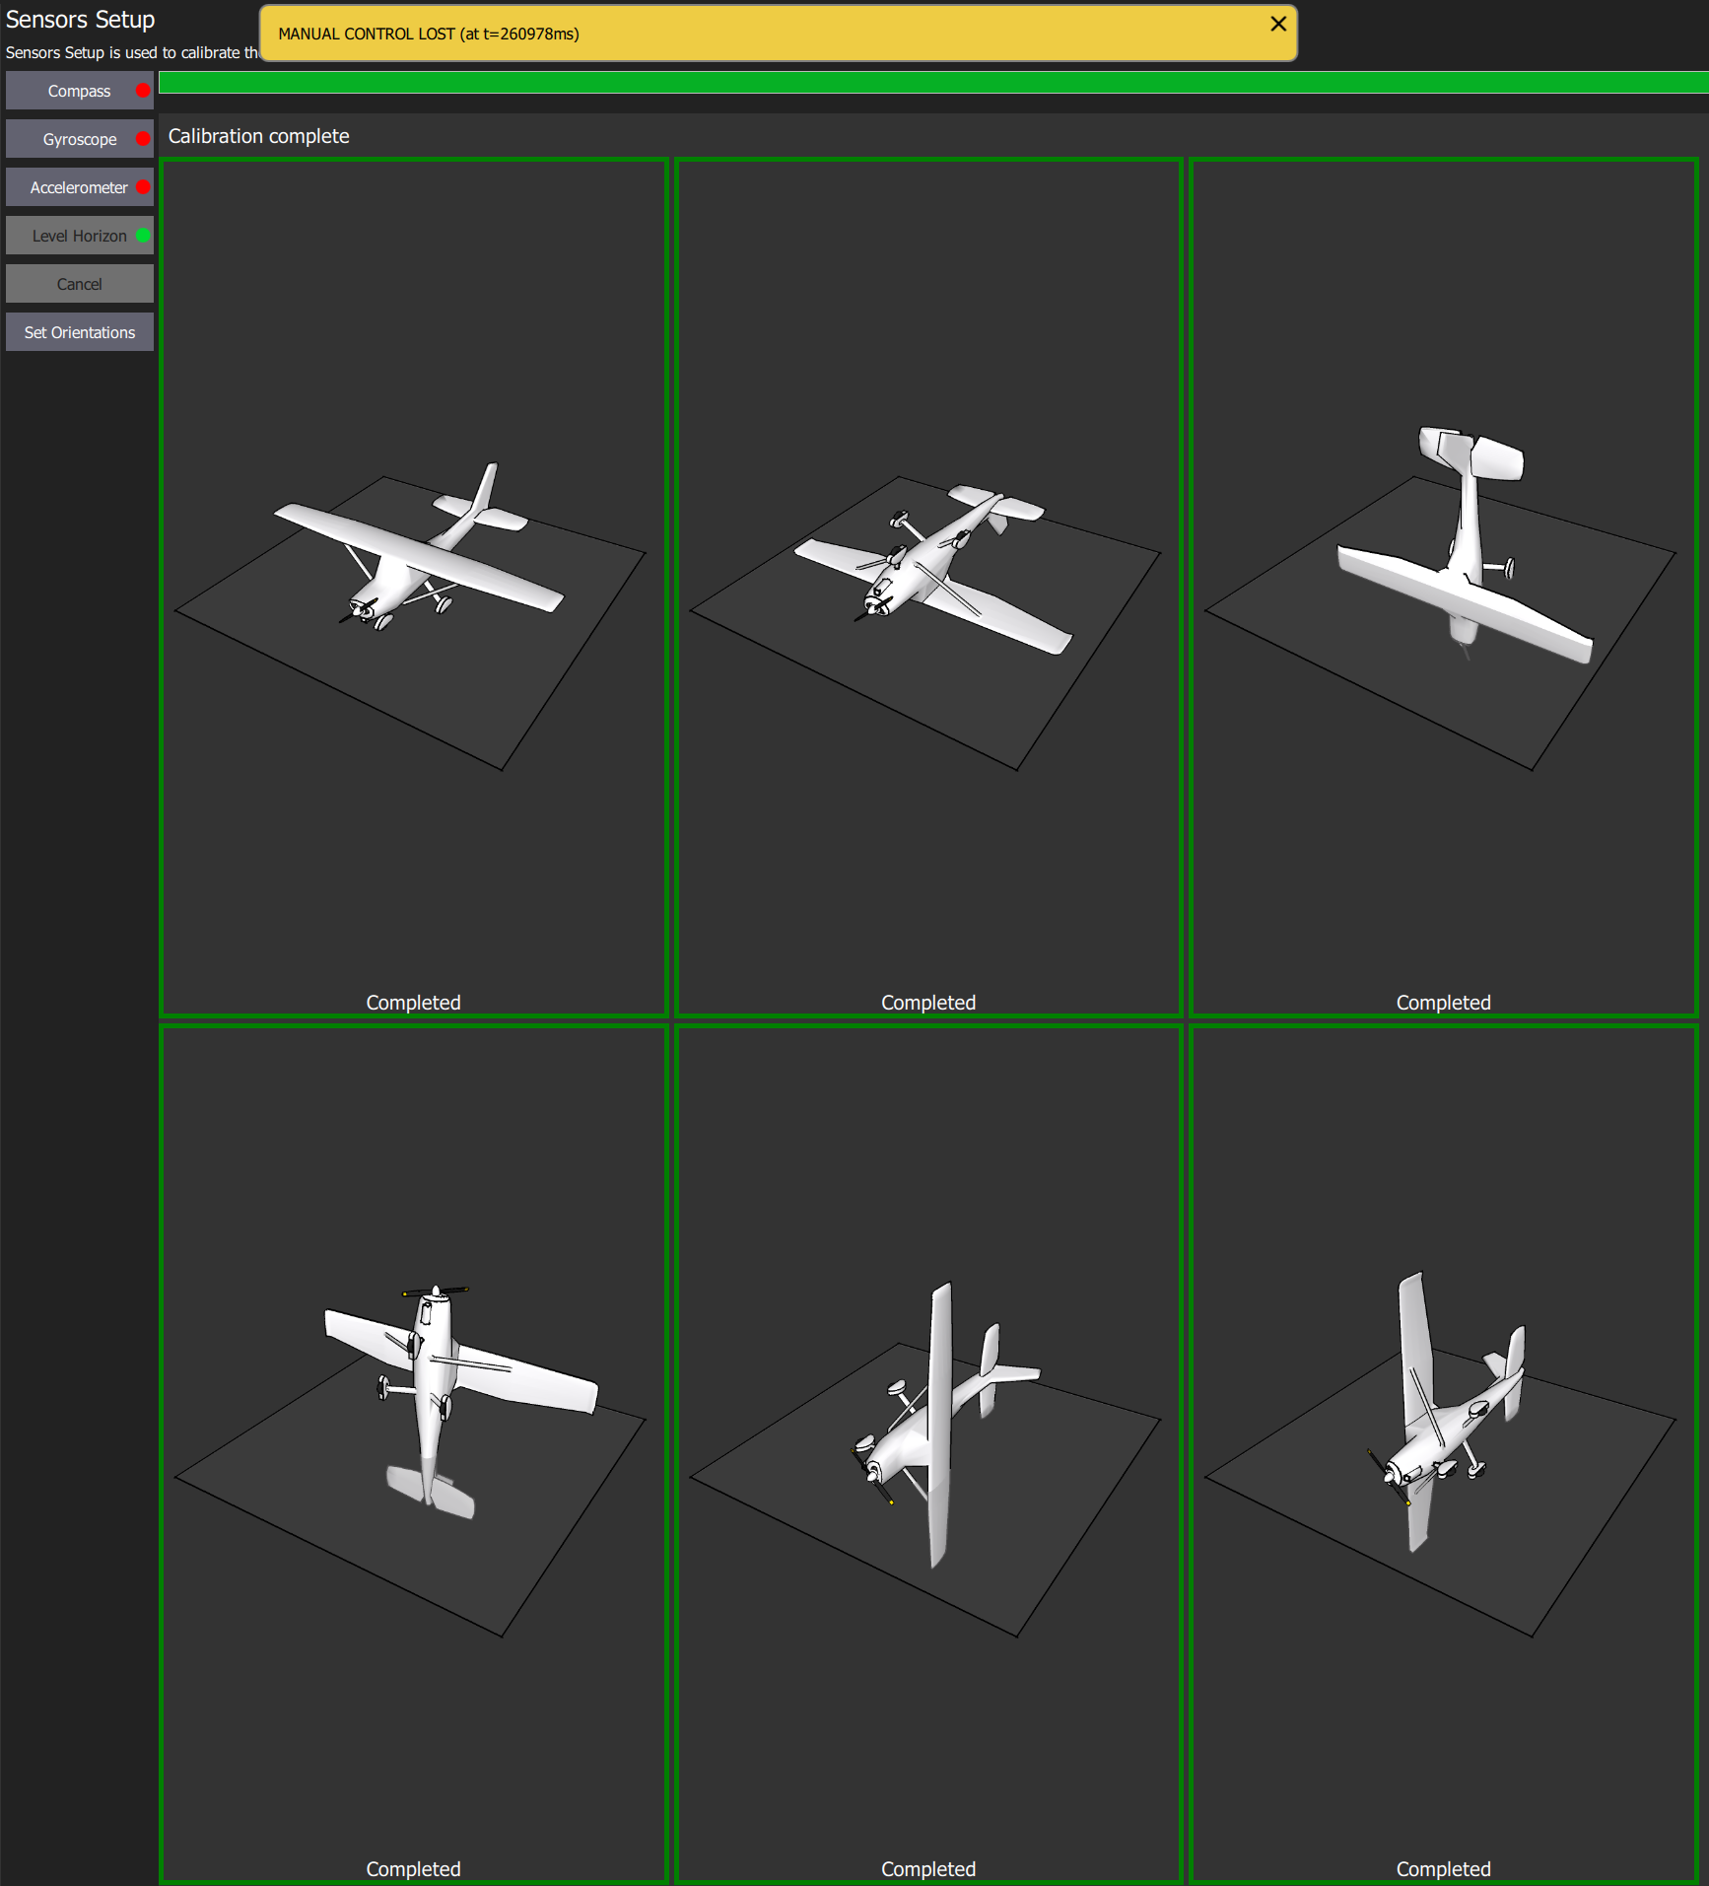Click 'Completed' label under bottom-right tile
This screenshot has height=1886, width=1709.
1444,1868
